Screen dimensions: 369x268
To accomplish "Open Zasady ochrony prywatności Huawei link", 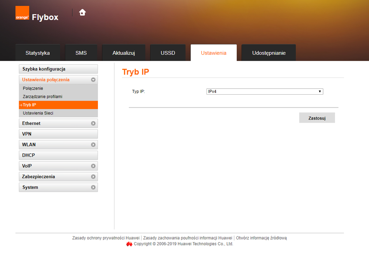I will 106,238.
